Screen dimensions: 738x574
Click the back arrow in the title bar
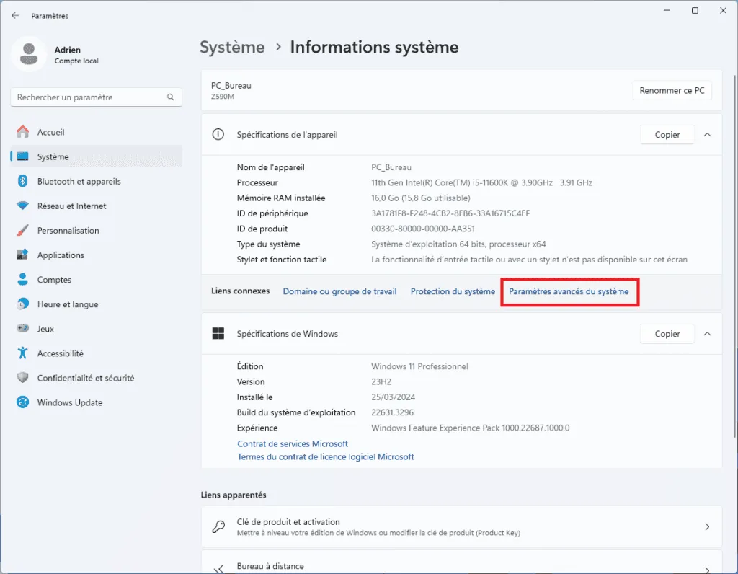[x=16, y=16]
